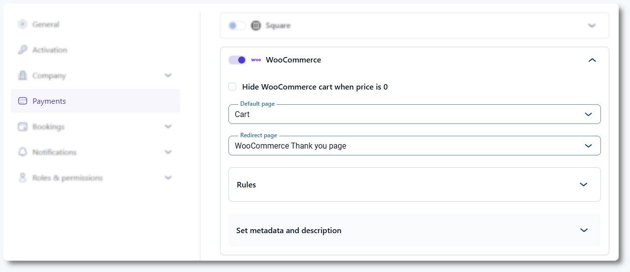Expand the Rules section
Screen dimensions: 630x272
click(414, 184)
